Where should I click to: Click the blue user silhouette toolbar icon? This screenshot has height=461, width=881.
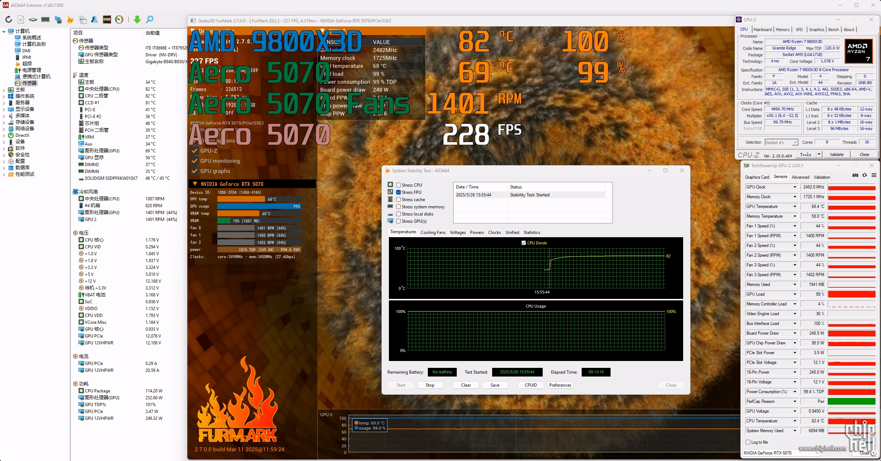coord(95,19)
